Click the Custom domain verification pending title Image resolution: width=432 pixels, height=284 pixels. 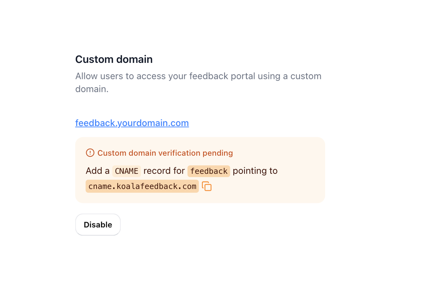[x=165, y=153]
